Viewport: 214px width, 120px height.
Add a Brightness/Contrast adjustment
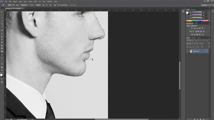[192, 28]
